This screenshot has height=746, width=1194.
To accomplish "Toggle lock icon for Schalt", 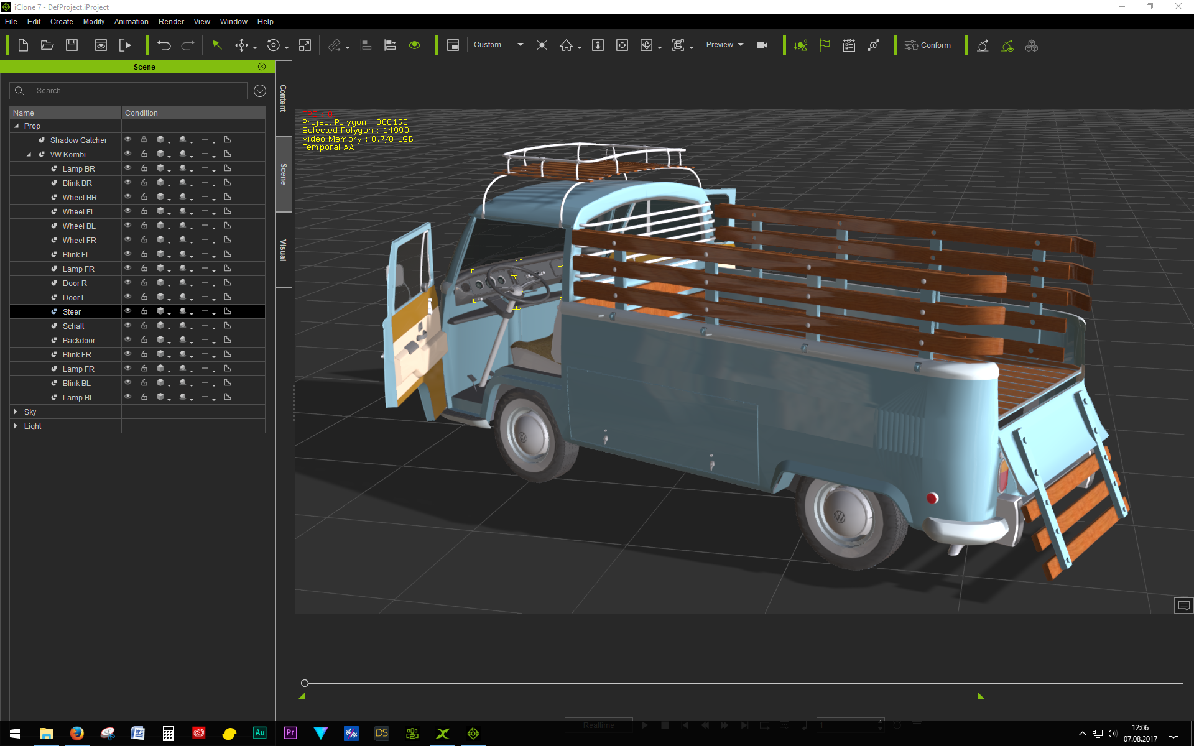I will (x=144, y=326).
